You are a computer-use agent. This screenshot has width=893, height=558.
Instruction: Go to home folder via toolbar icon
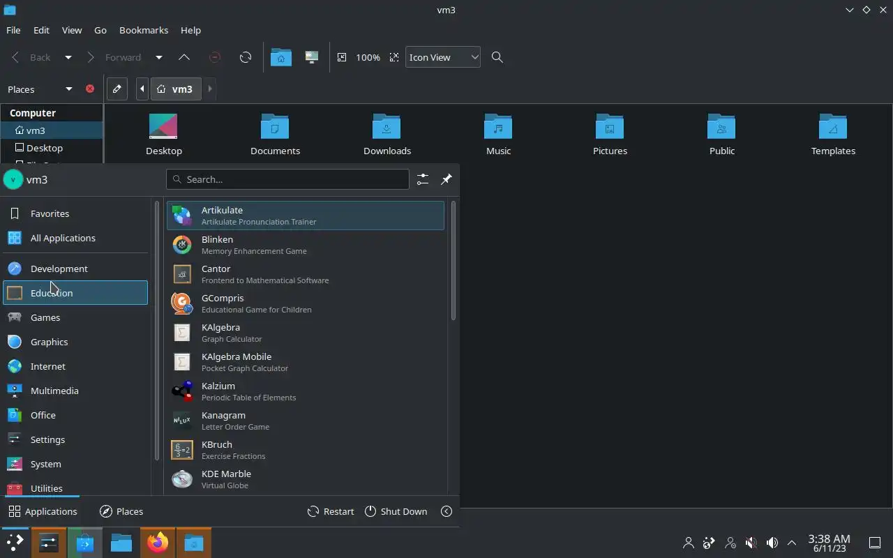coord(280,57)
